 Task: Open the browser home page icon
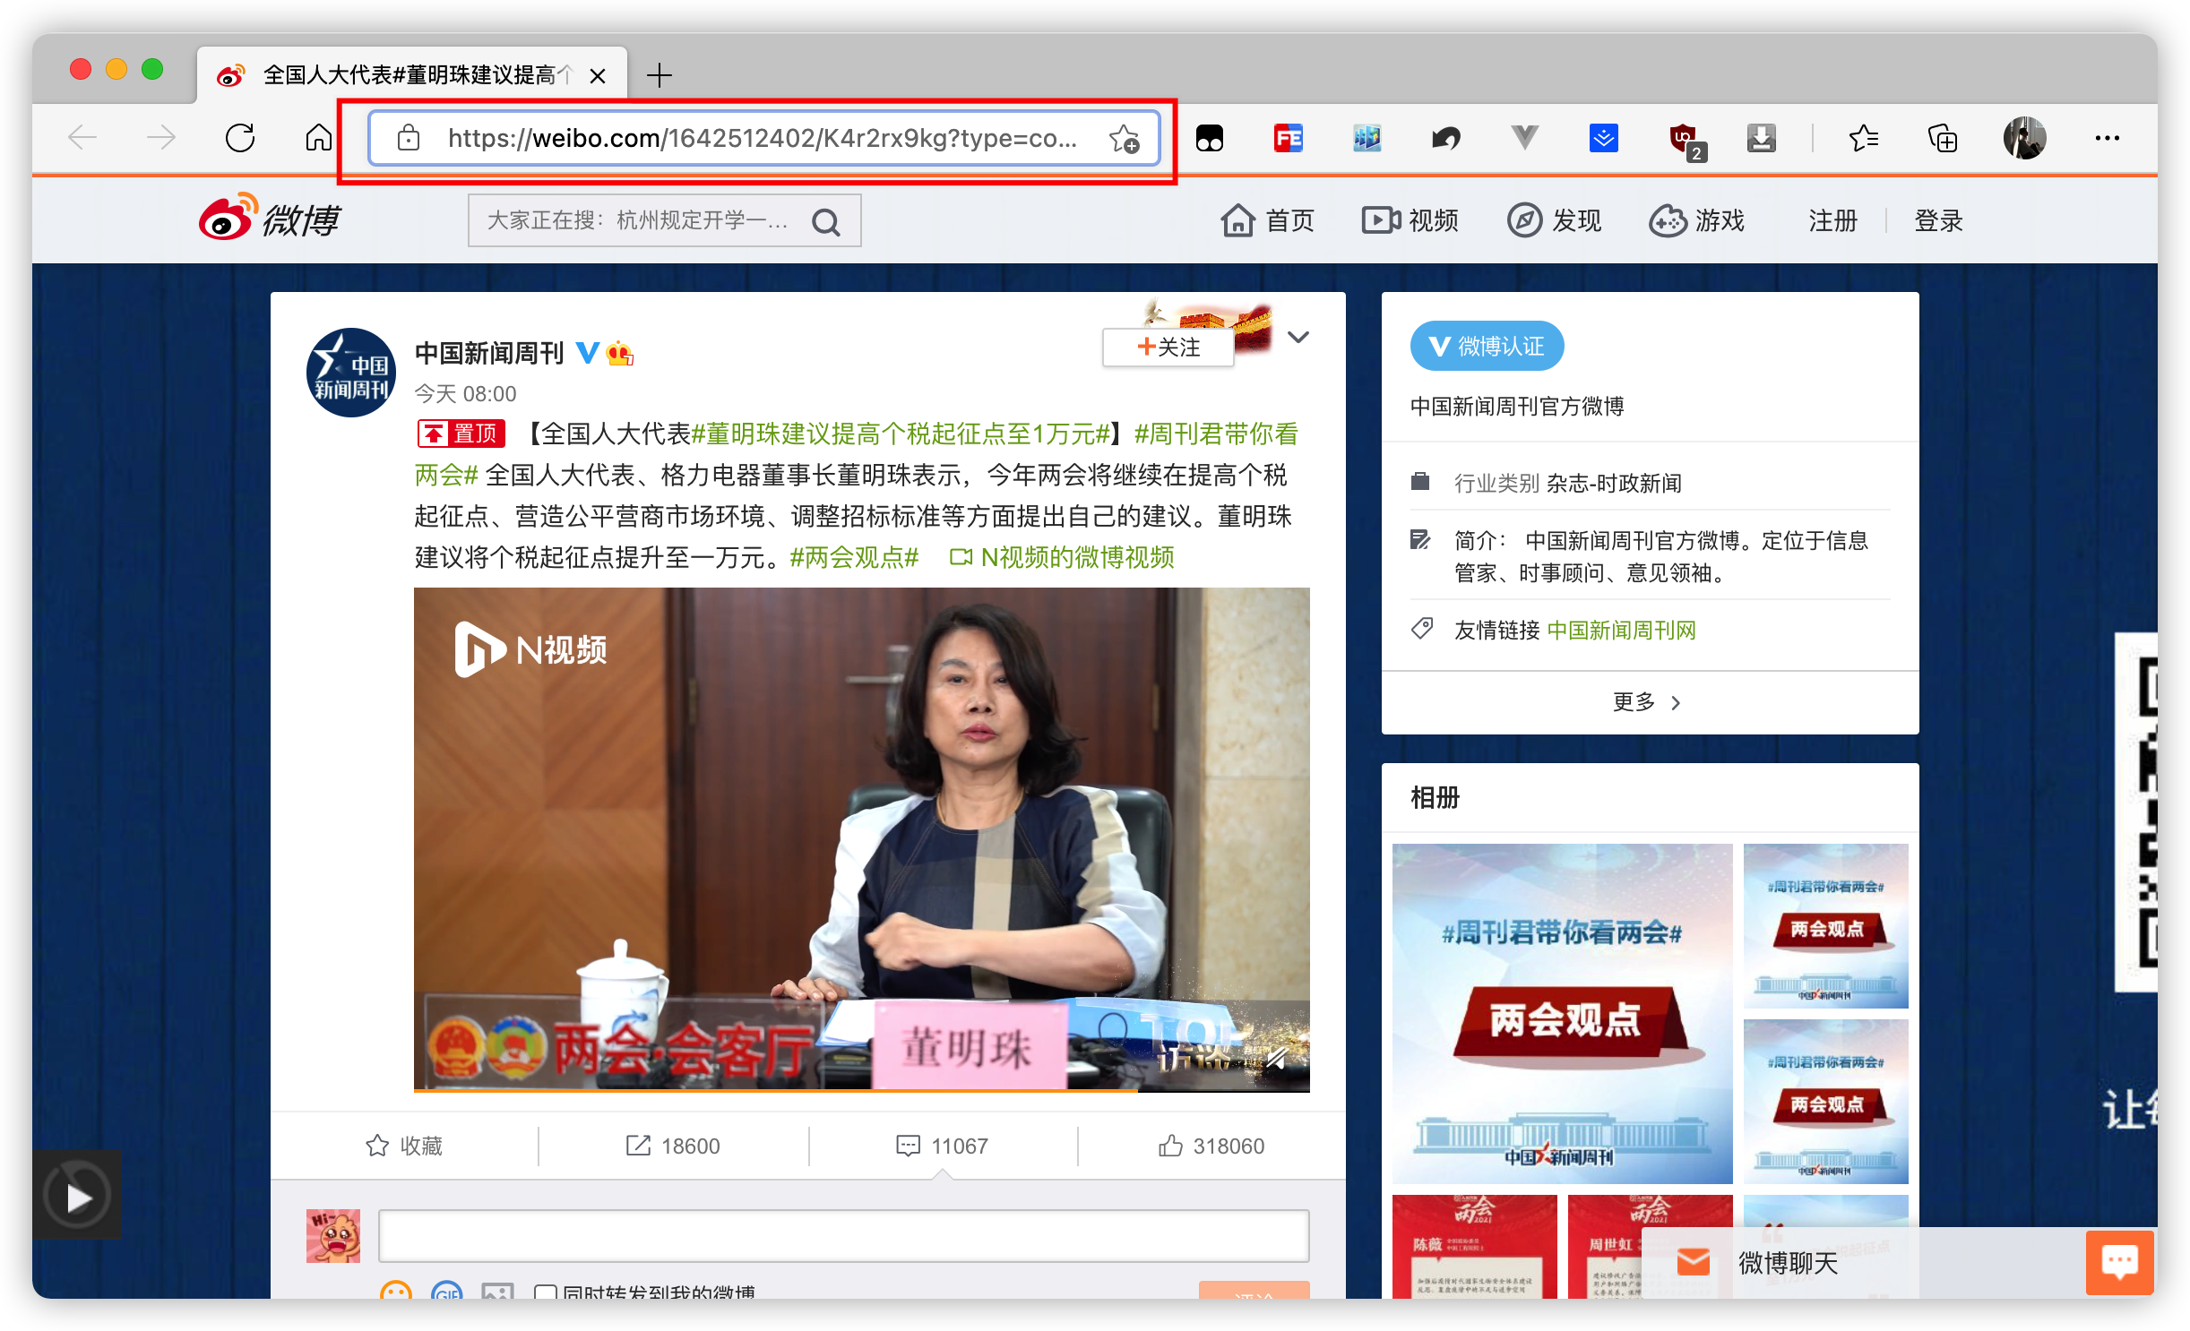coord(318,138)
